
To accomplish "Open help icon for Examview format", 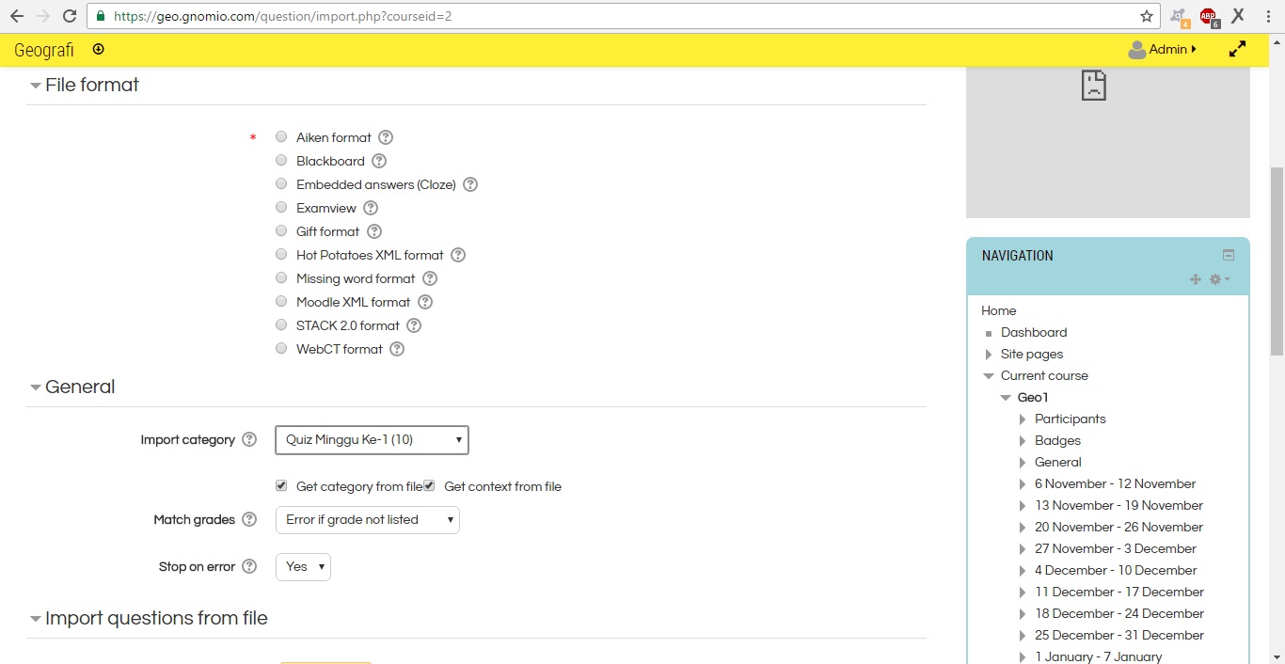I will 371,208.
